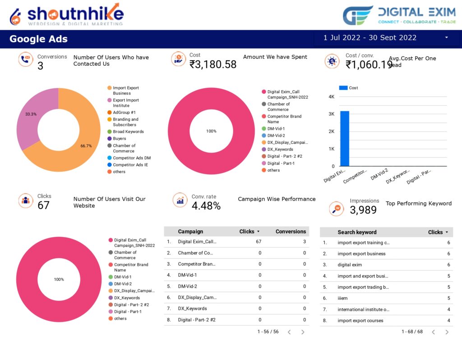
Task: Sort Search keyword table by Clicks arrow
Action: click(x=447, y=232)
